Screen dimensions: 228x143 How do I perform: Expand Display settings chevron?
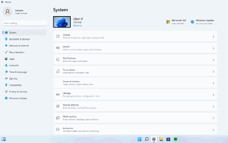(x=213, y=37)
